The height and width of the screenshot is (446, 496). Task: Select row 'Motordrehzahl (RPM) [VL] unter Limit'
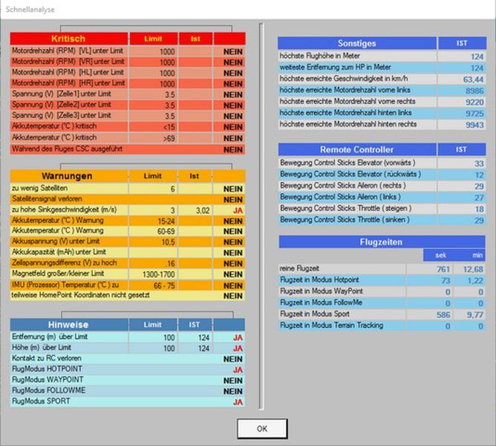[128, 51]
